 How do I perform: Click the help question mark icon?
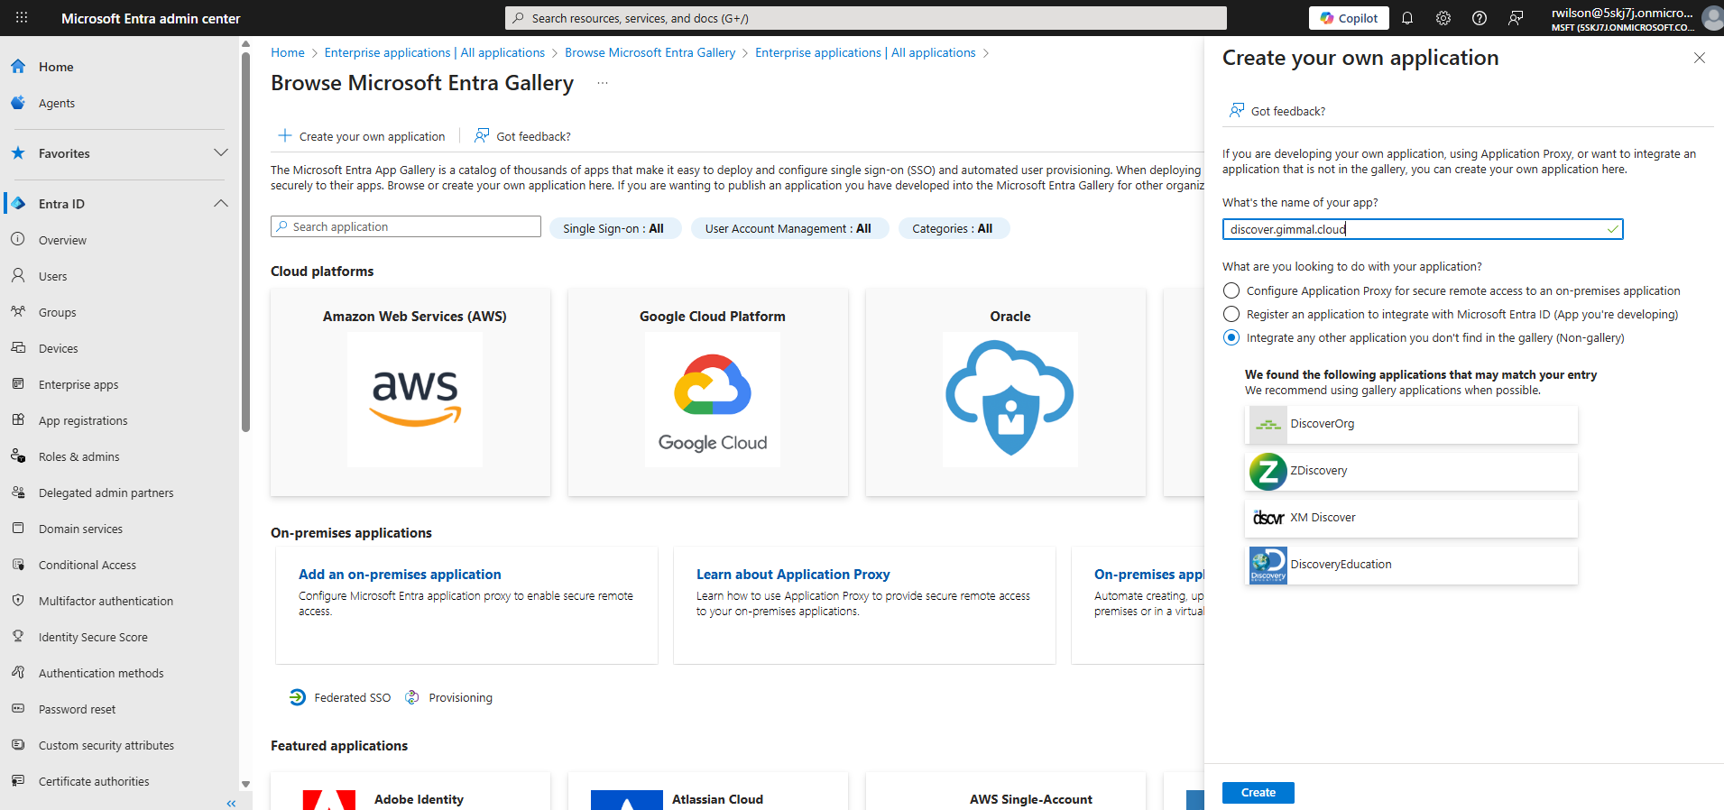1480,18
